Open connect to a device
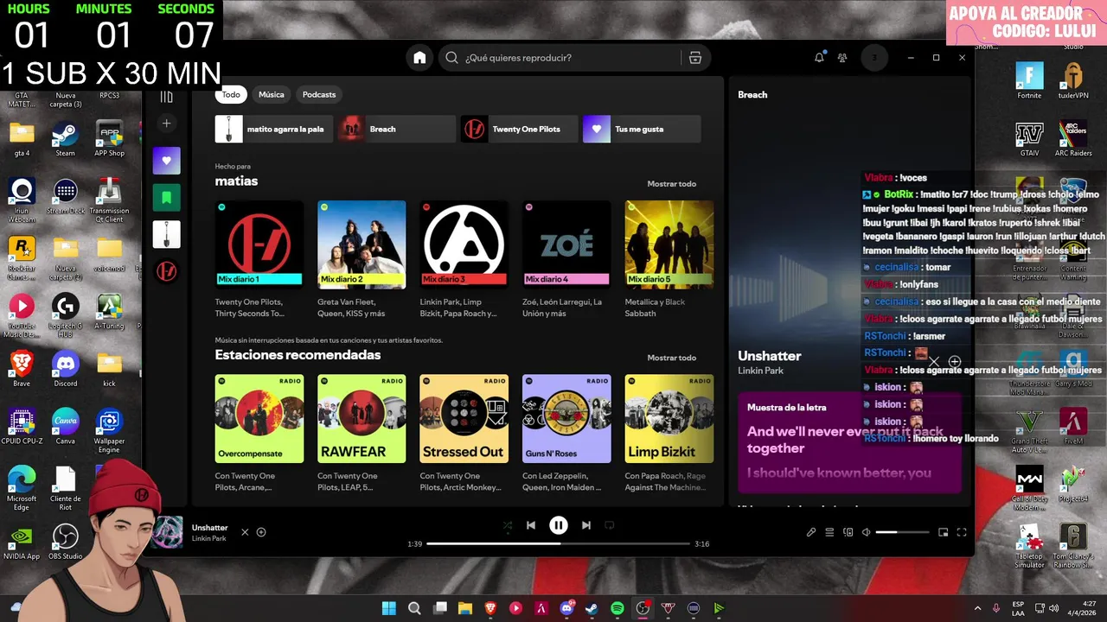Image resolution: width=1107 pixels, height=622 pixels. pos(848,532)
